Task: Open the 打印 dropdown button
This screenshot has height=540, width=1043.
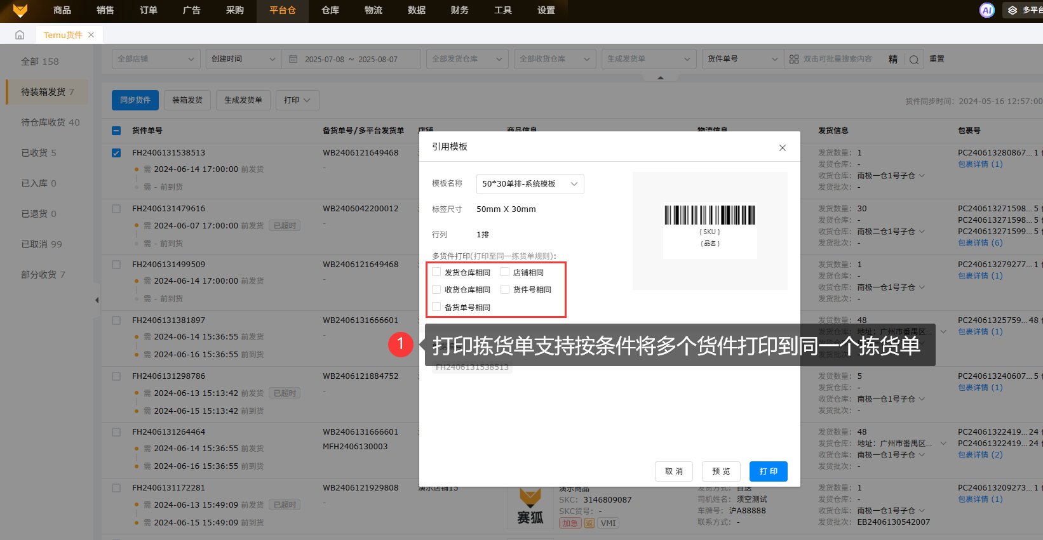Action: [297, 100]
